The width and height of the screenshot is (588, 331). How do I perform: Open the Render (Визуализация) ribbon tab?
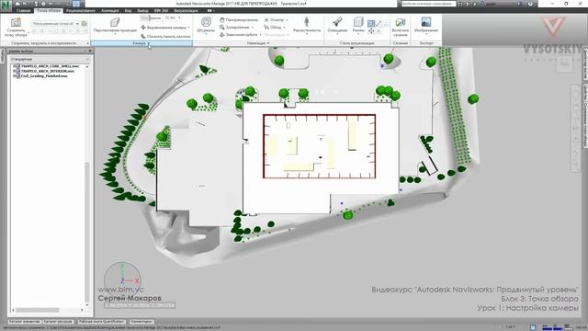click(186, 10)
